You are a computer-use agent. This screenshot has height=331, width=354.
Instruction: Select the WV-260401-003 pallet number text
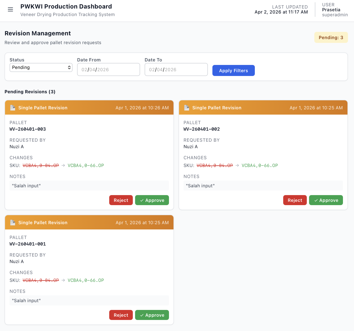click(28, 129)
